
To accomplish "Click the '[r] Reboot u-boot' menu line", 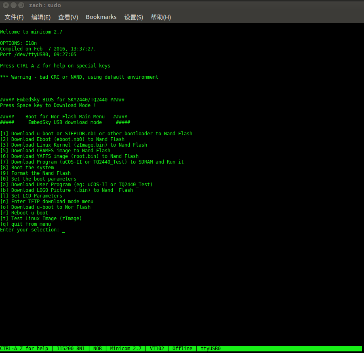I will point(24,213).
